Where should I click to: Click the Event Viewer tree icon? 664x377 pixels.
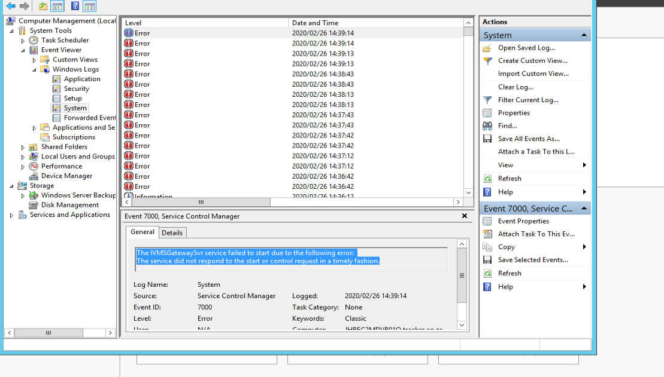pyautogui.click(x=34, y=50)
